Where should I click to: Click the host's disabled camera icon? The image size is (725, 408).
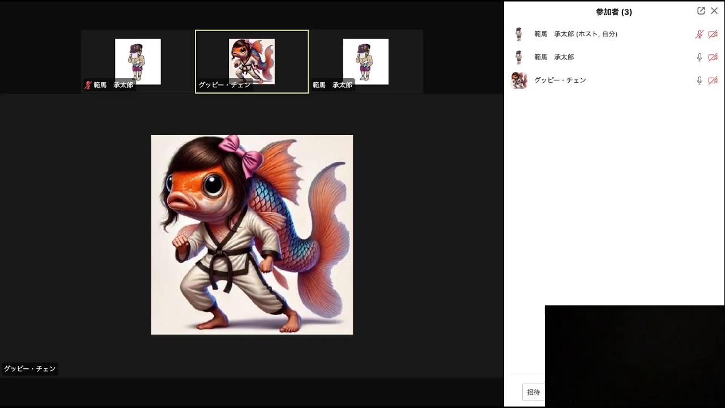pyautogui.click(x=713, y=34)
